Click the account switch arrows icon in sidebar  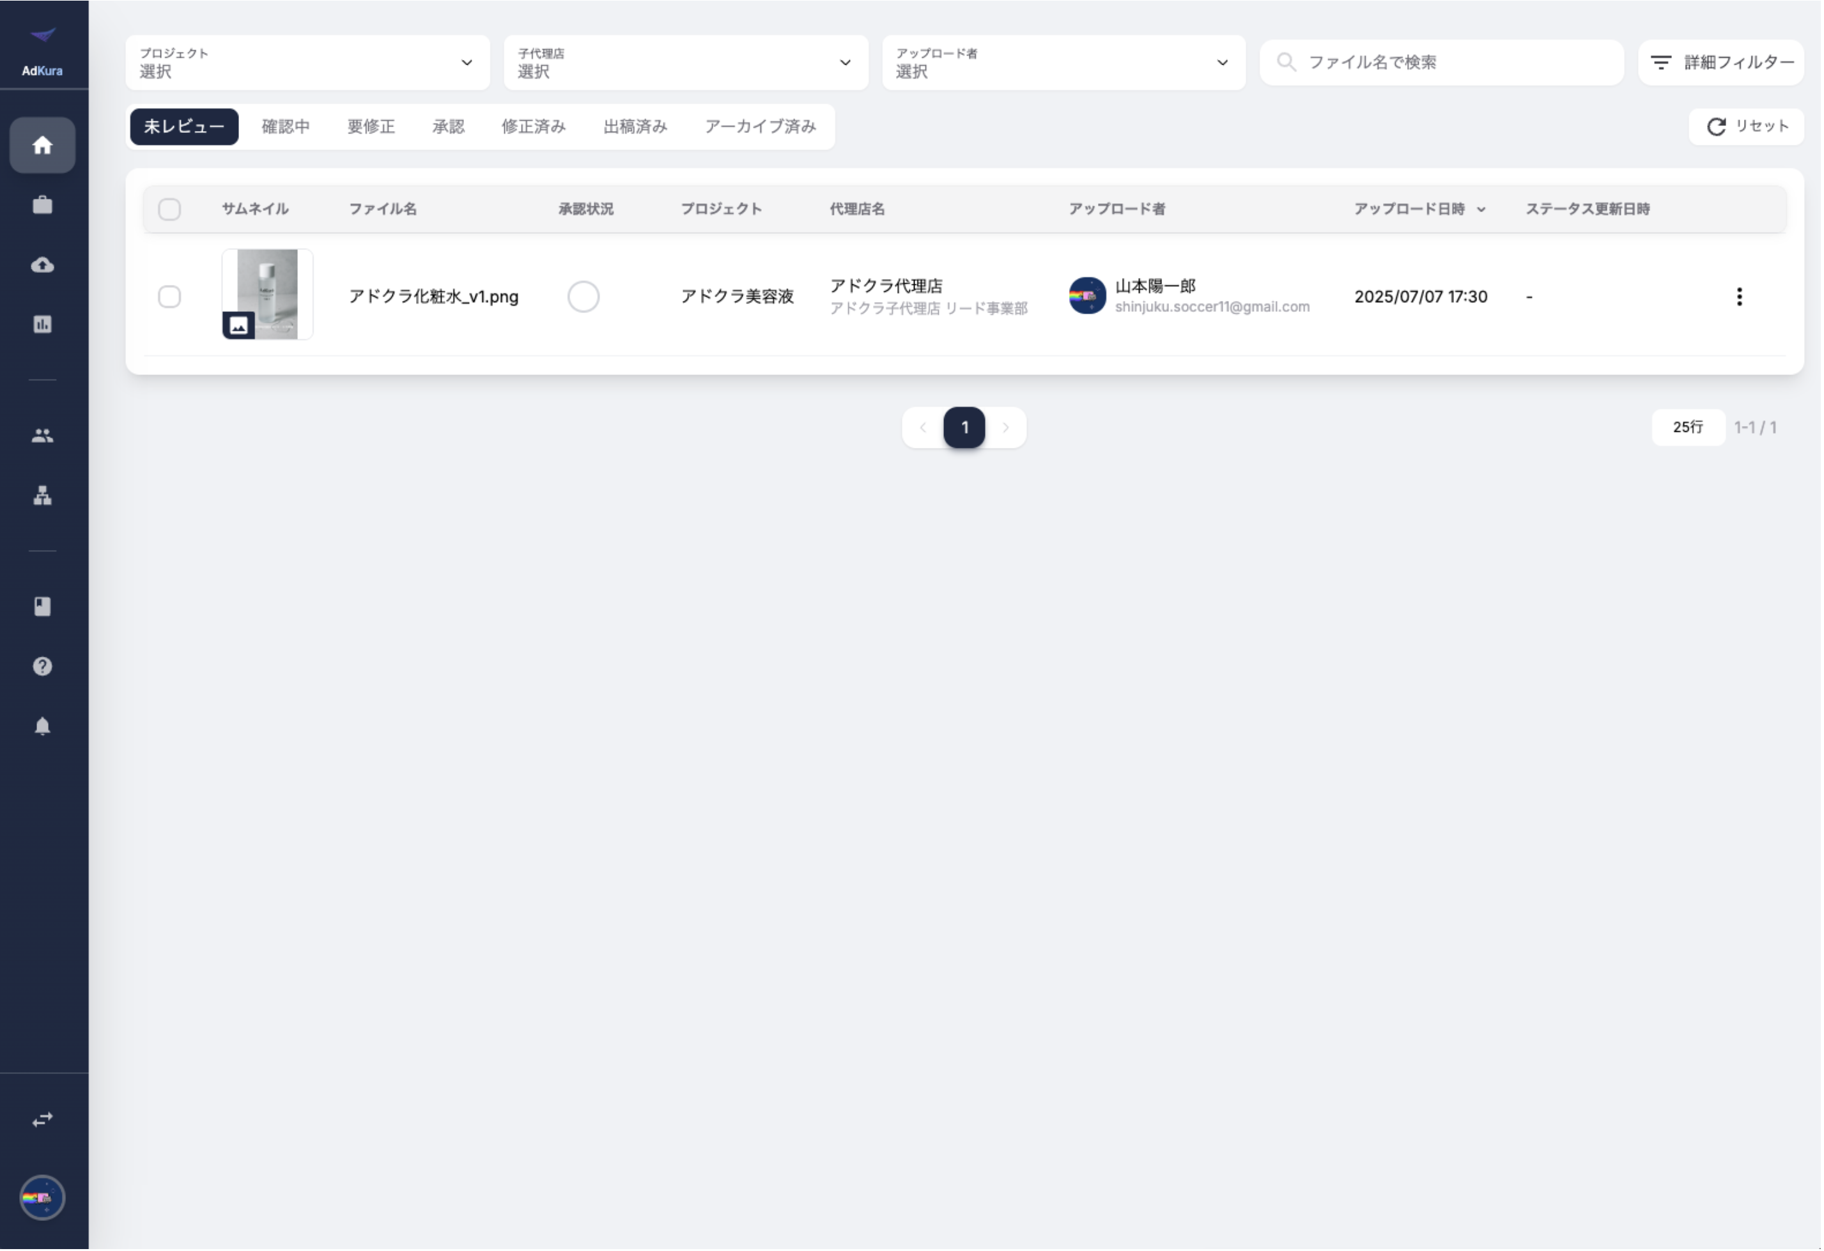point(42,1120)
